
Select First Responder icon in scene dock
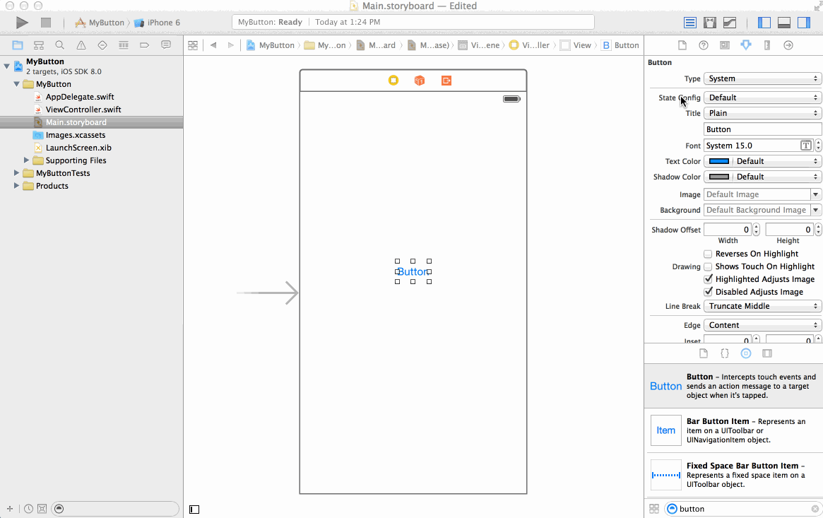[420, 81]
